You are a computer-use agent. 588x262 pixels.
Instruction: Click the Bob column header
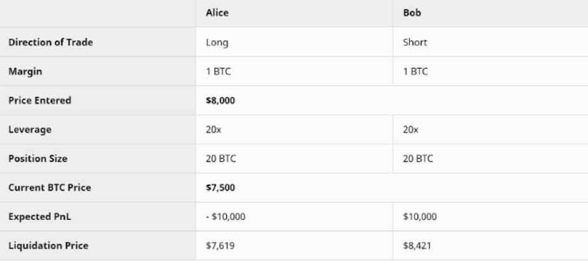click(412, 14)
